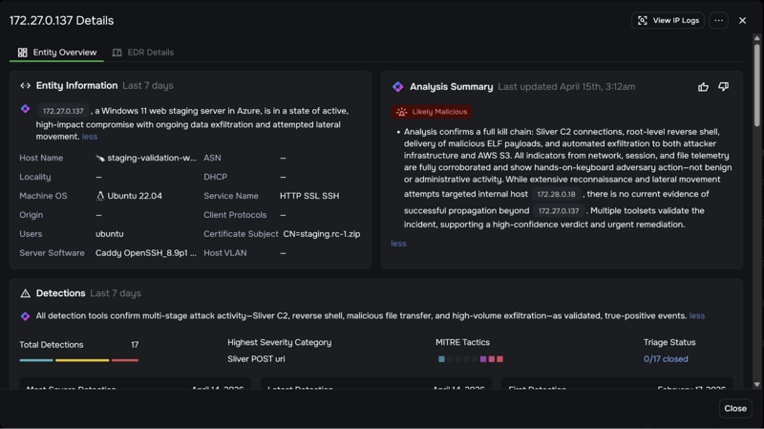Open the 0/17 closed triage status link
This screenshot has width=764, height=429.
pos(666,359)
